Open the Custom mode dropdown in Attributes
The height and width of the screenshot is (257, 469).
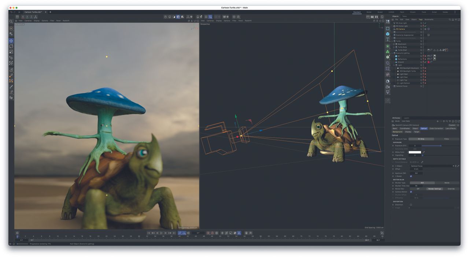(453, 125)
